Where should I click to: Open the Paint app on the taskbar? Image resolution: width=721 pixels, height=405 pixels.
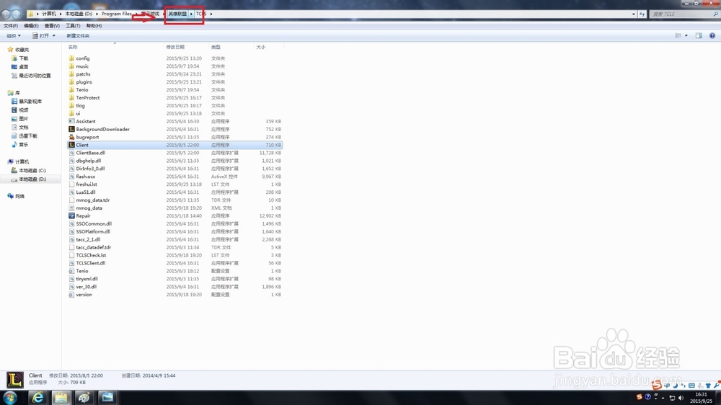[84, 397]
